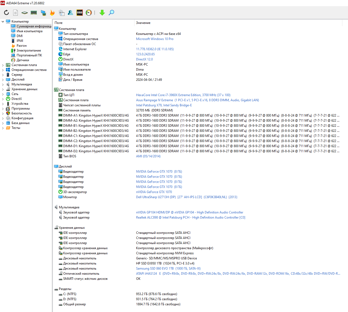This screenshot has width=348, height=312.
Task: Open the DMI tree item
Action: coord(20,36)
